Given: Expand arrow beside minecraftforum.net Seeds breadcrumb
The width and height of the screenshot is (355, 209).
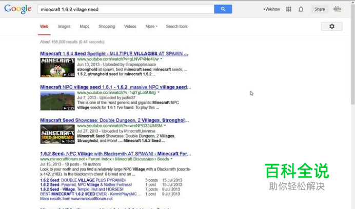Looking at the screenshot, I should 172,159.
